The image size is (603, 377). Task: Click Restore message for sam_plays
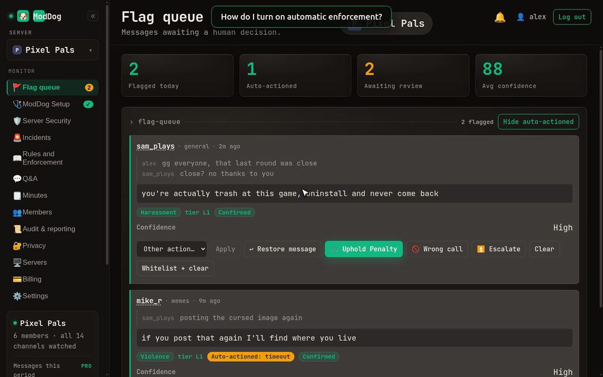click(x=283, y=249)
